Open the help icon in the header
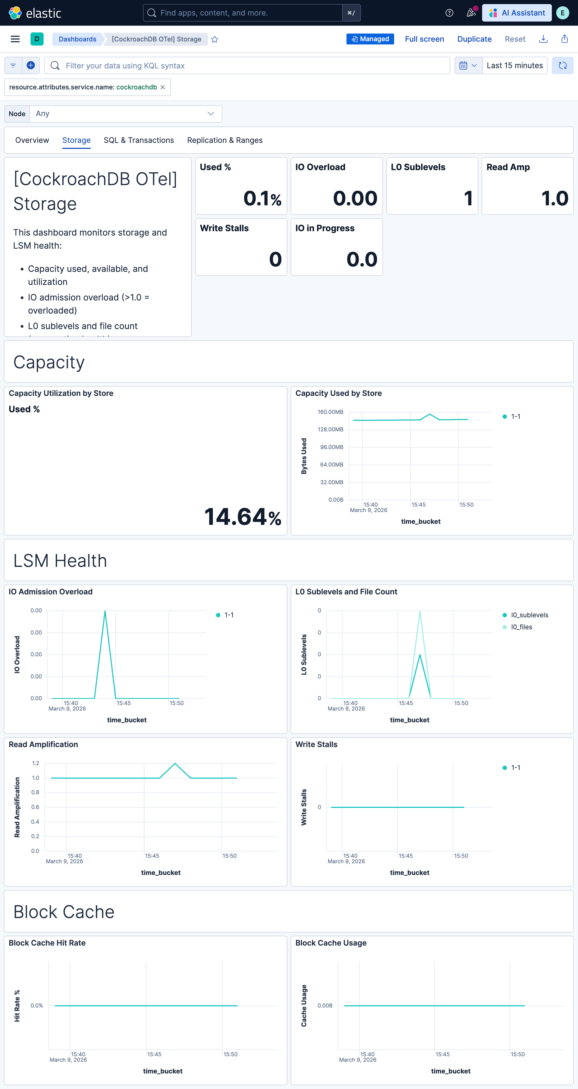 449,13
